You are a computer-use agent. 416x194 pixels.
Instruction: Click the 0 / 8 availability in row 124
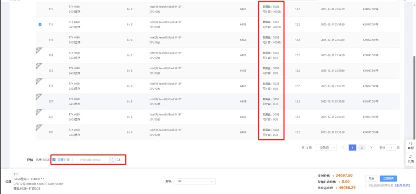(x=129, y=55)
